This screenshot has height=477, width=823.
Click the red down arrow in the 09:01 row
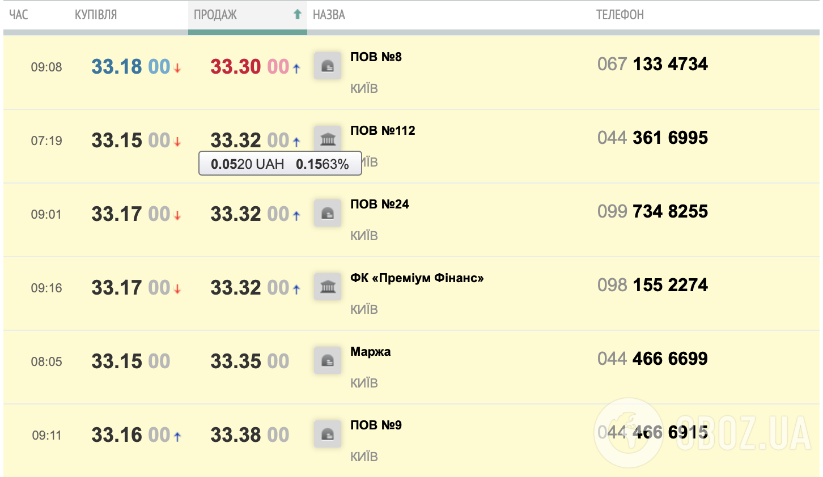[x=177, y=216]
